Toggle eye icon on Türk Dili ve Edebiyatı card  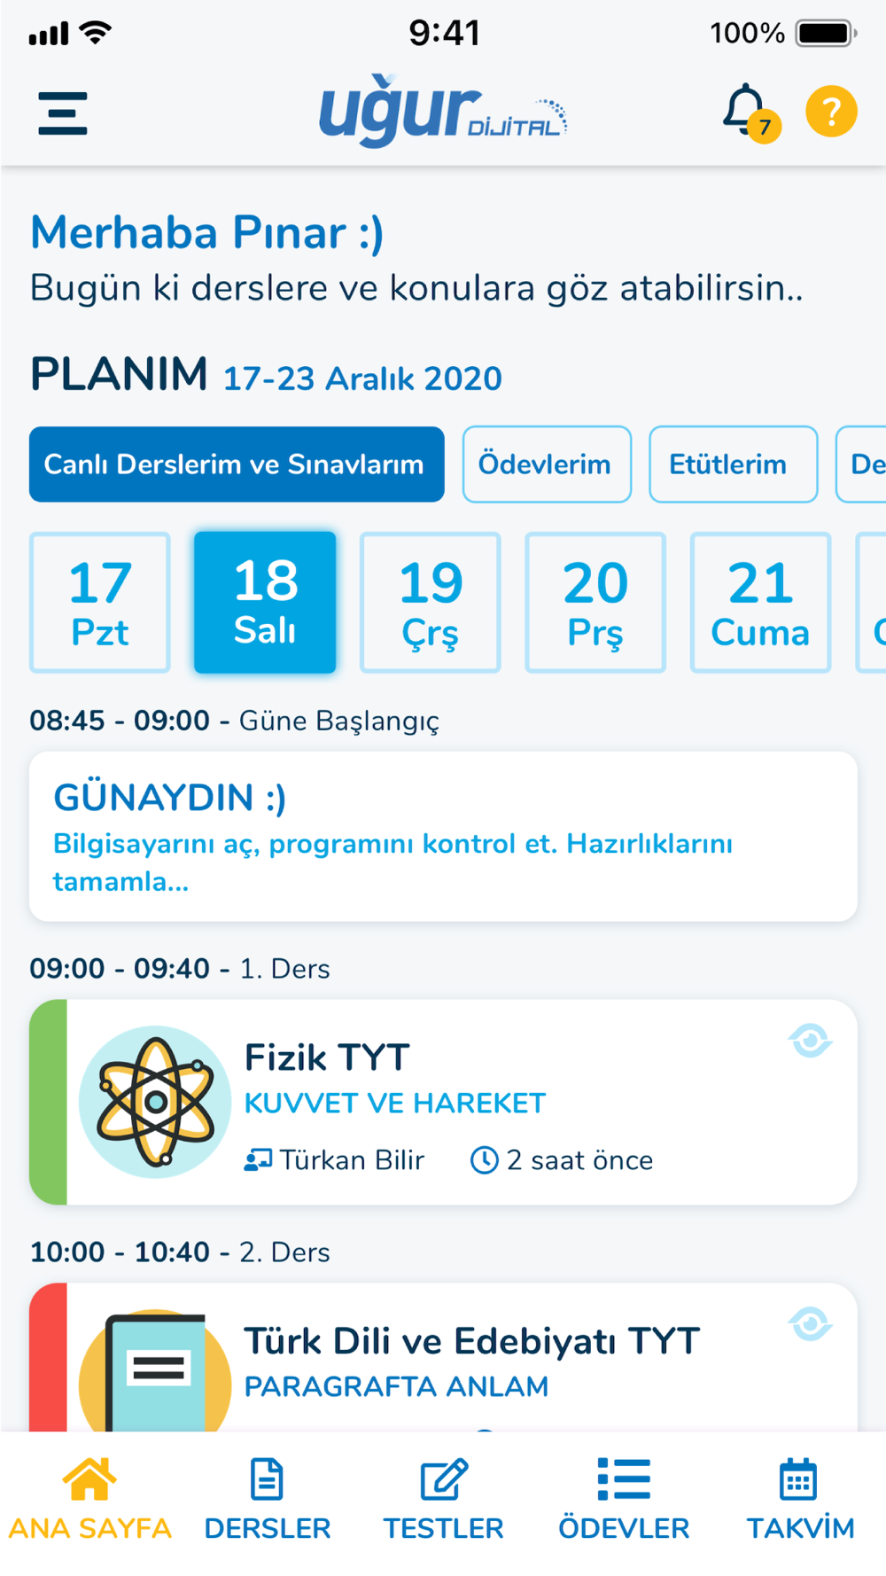coord(810,1324)
